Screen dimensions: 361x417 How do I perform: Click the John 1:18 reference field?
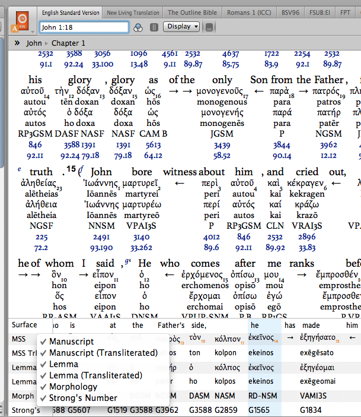[x=84, y=27]
